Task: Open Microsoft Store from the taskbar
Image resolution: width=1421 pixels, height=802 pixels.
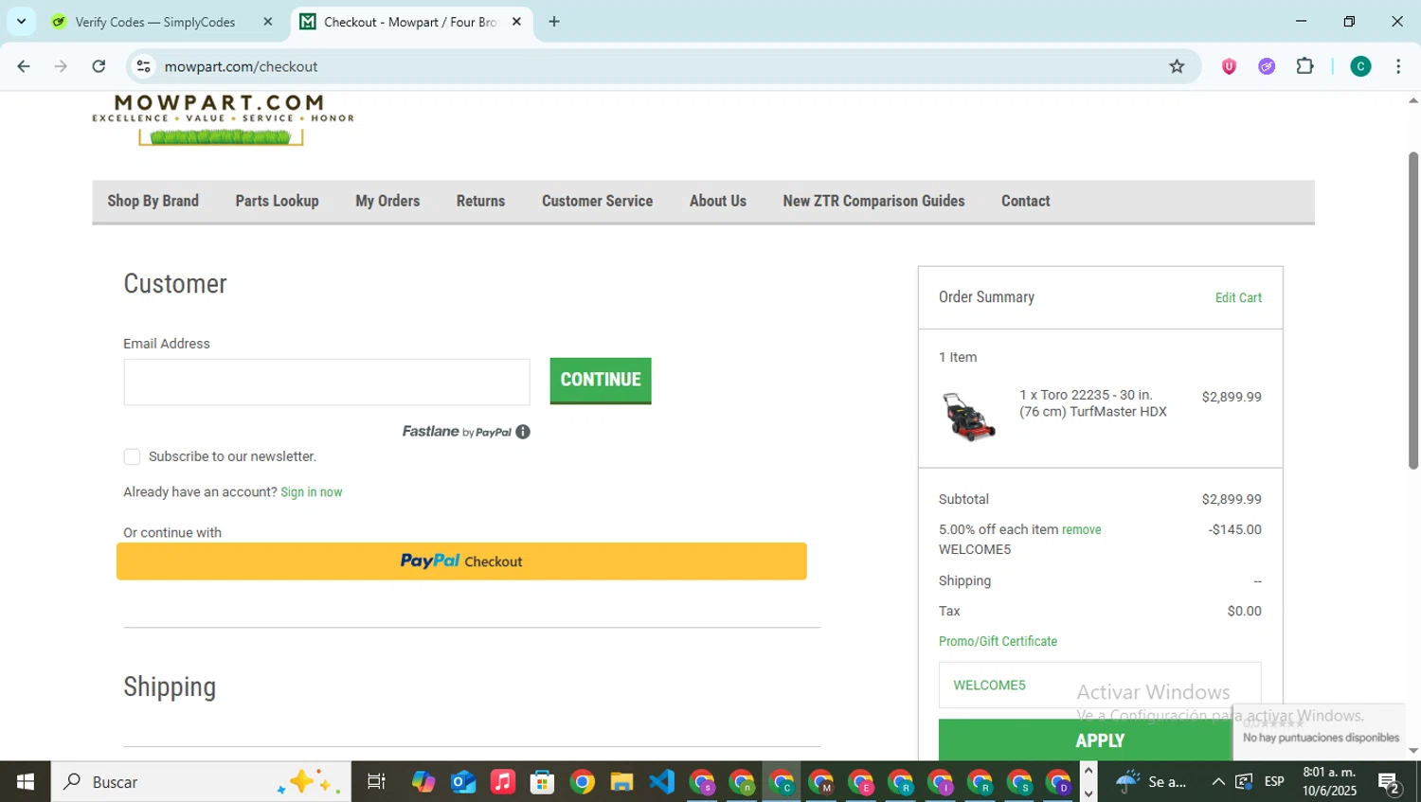Action: coord(542,782)
